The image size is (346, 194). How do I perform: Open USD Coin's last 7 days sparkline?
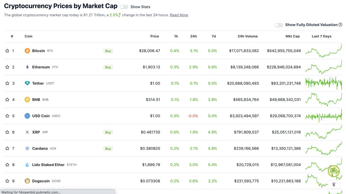(324, 116)
